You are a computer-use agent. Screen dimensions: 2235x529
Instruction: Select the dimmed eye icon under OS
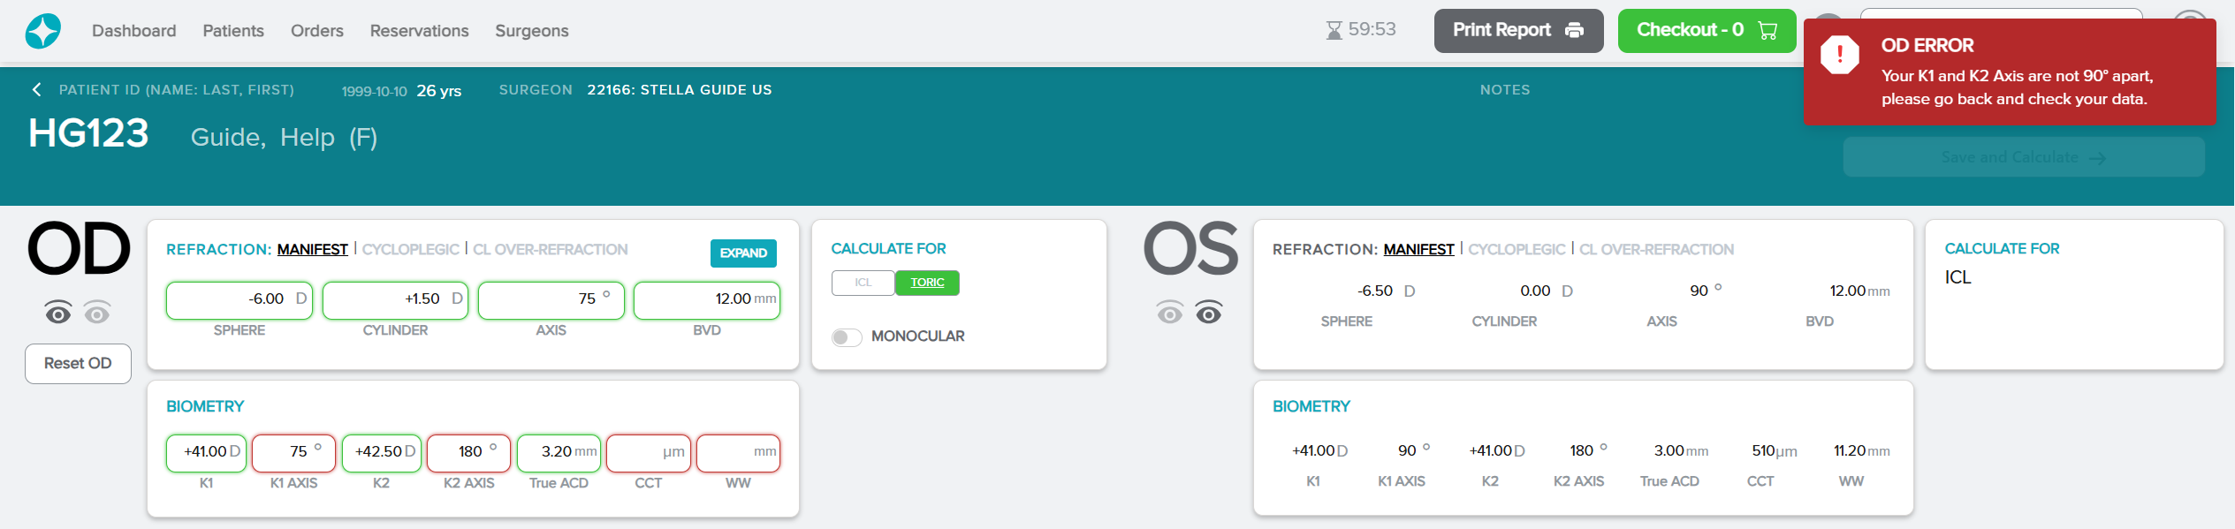click(1169, 313)
